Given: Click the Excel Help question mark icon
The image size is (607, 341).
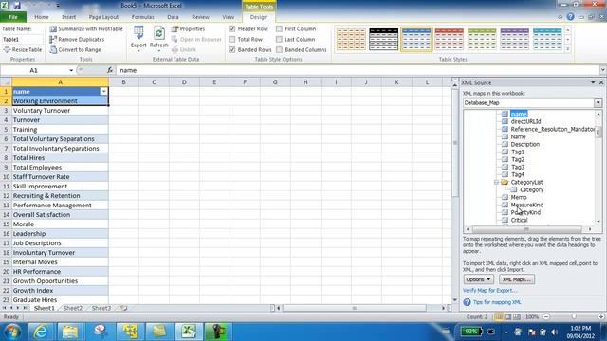Looking at the screenshot, I should (x=570, y=17).
